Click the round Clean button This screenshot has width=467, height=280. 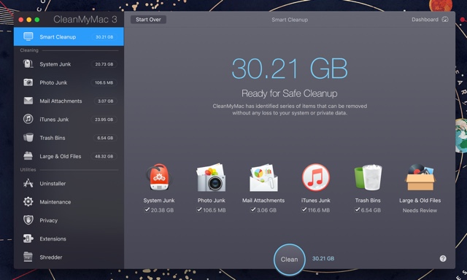point(289,260)
